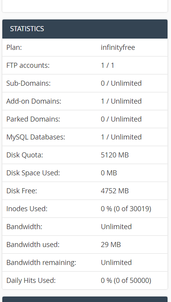171x302 pixels.
Task: Click the Bandwidth remaining label
Action: point(41,262)
